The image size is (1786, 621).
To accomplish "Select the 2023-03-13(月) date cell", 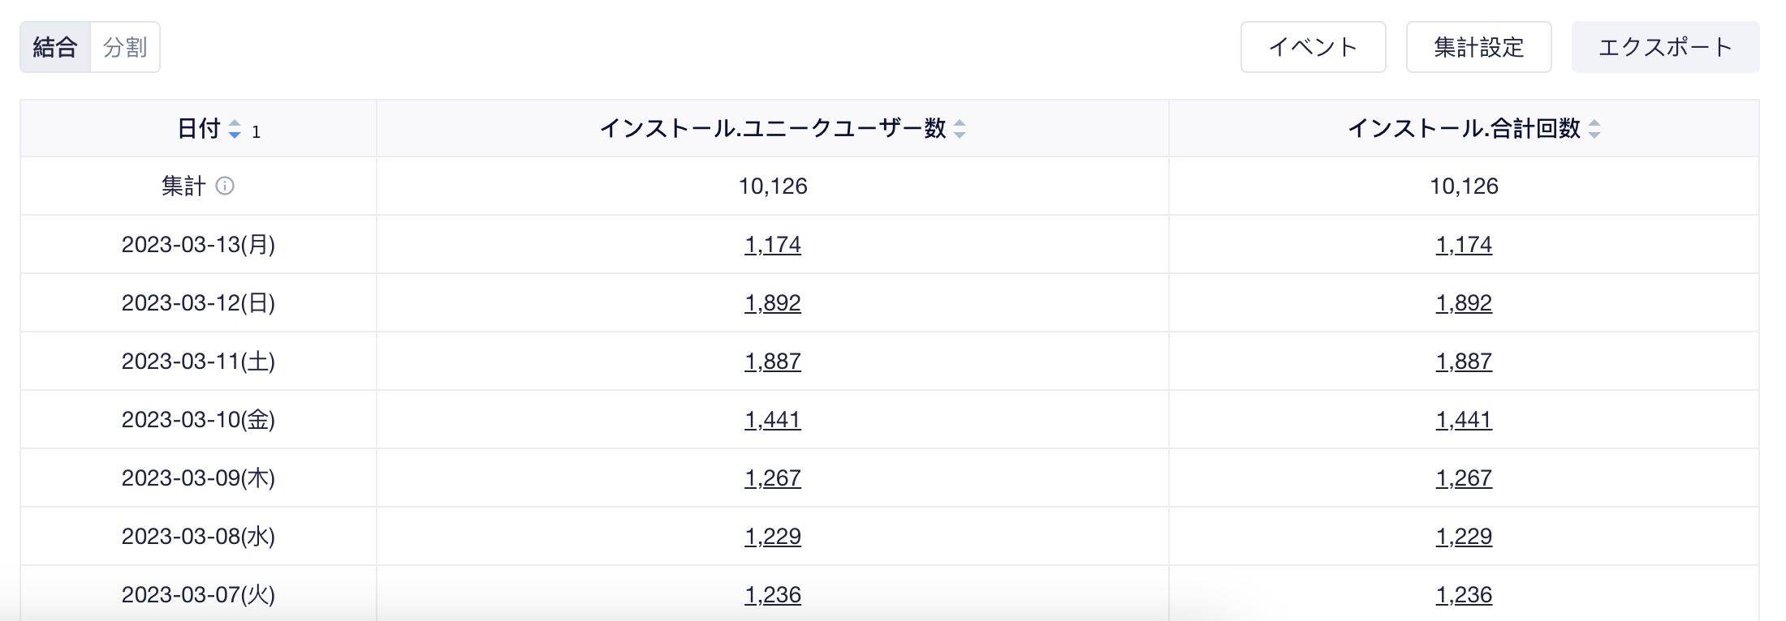I will point(198,245).
